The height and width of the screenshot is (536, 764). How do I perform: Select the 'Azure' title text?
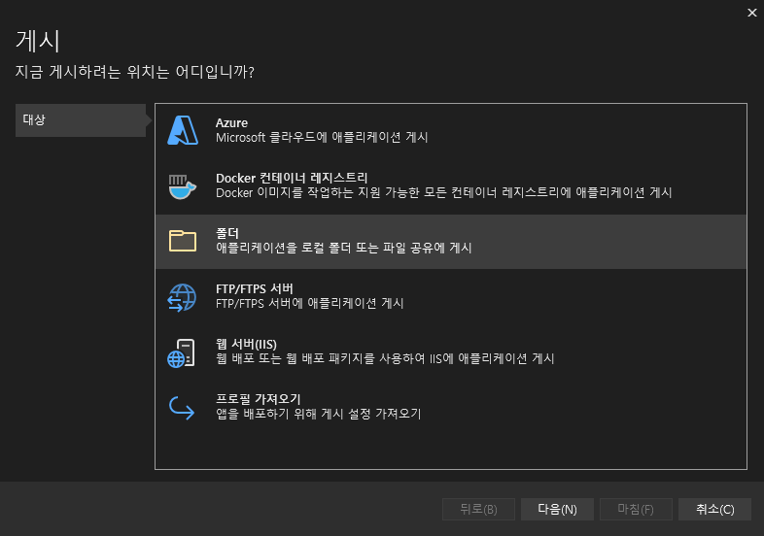(x=231, y=122)
